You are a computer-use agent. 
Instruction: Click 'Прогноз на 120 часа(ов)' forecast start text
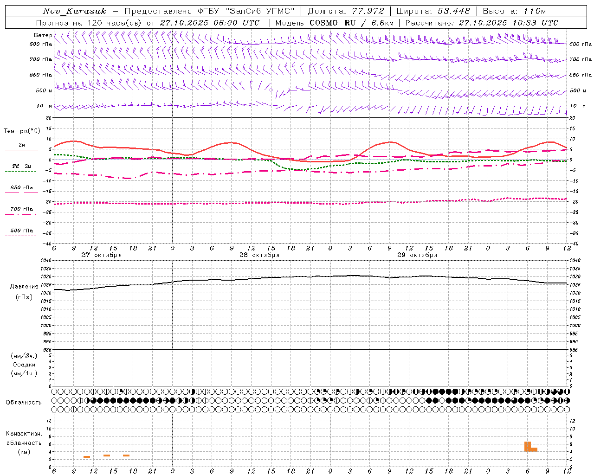[x=89, y=23]
